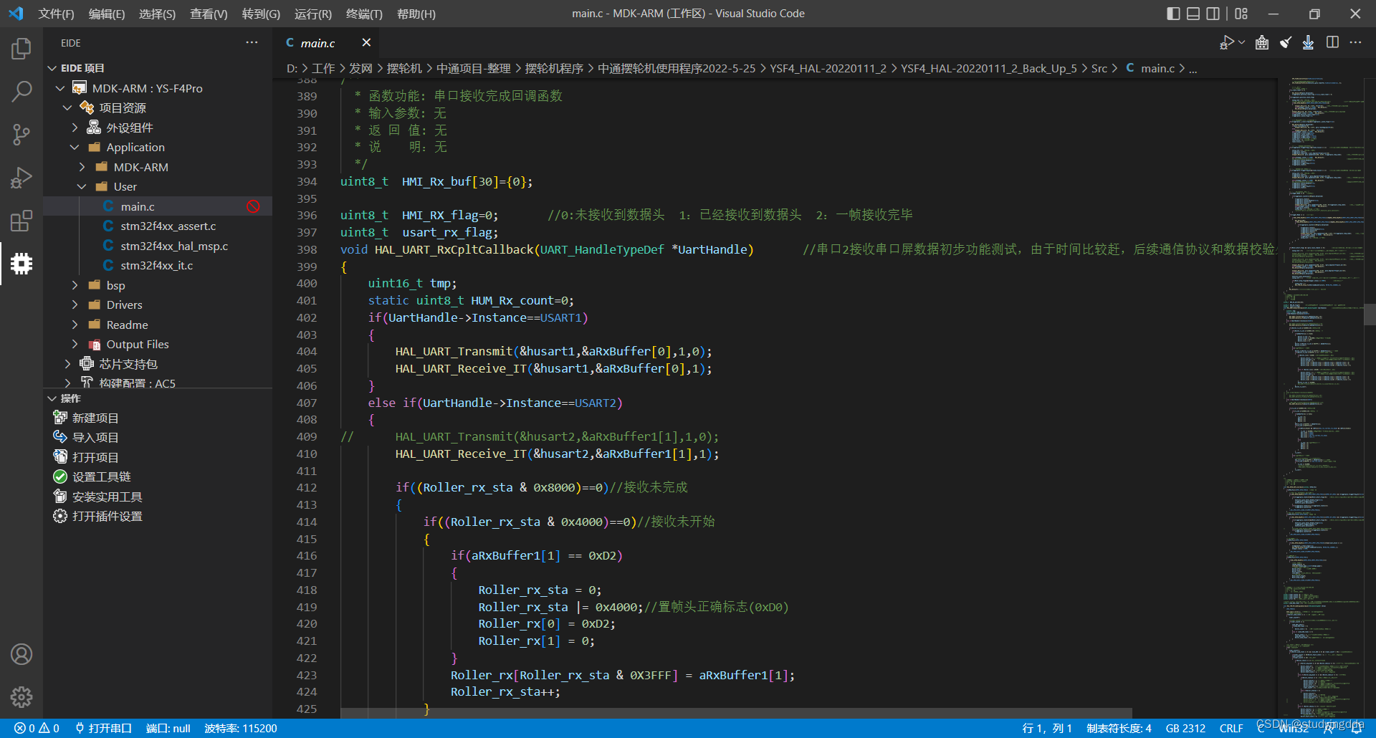This screenshot has width=1376, height=738.
Task: Open the 帮助(H) menu
Action: pos(416,14)
